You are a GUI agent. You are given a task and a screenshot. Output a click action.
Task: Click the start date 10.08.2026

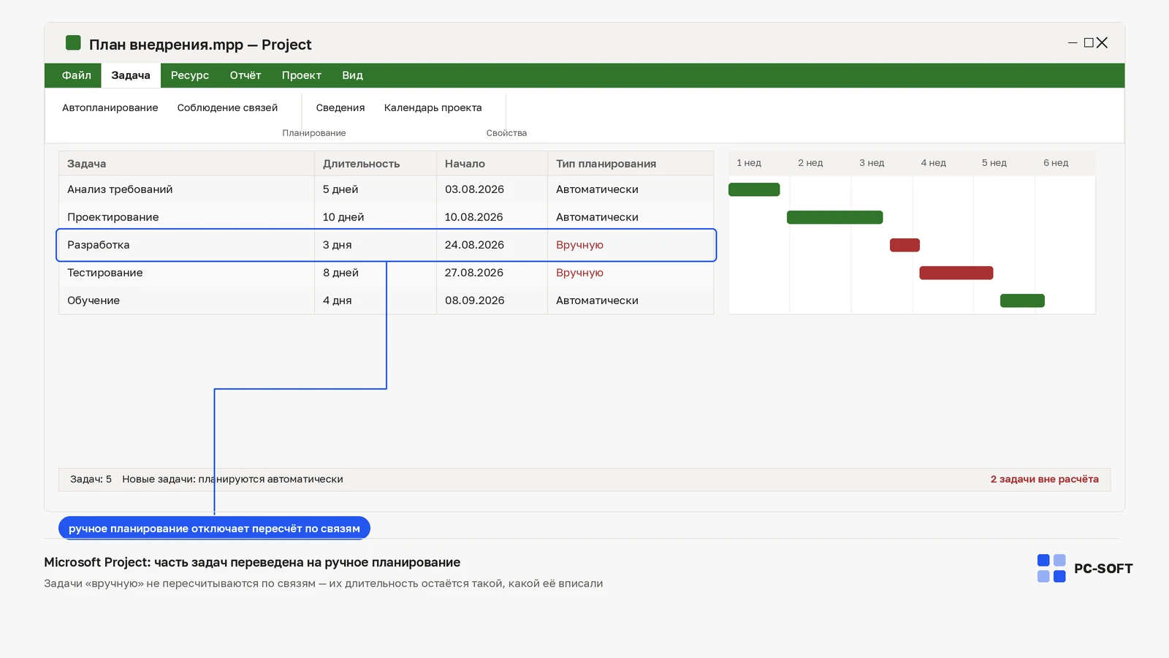tap(474, 217)
